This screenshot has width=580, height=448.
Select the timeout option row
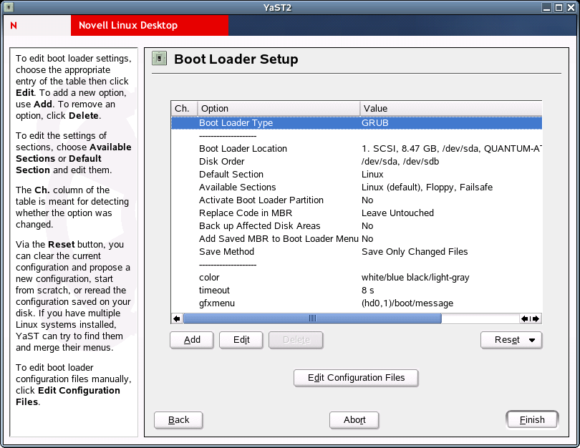click(357, 291)
